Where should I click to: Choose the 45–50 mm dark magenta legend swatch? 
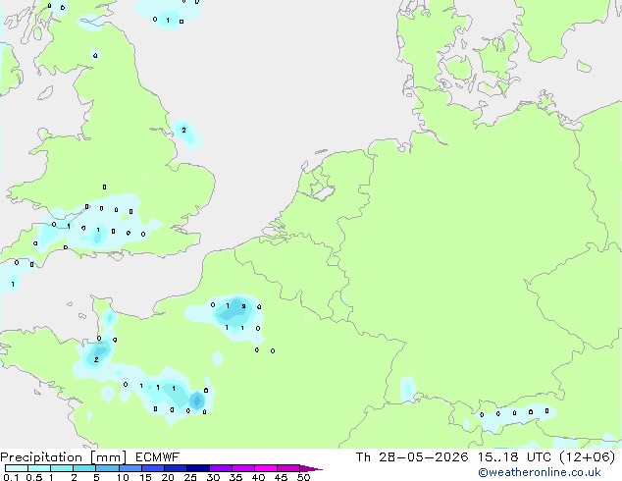[x=288, y=468]
